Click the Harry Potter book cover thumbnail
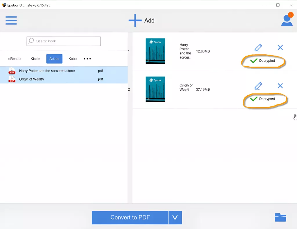Image resolution: width=297 pixels, height=229 pixels. pos(155,51)
